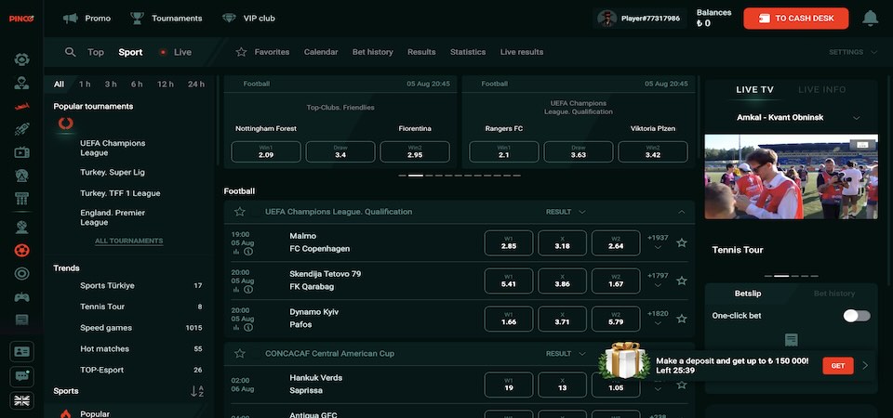Select second Tennis Tour carousel dot
Image resolution: width=893 pixels, height=418 pixels.
[x=781, y=276]
